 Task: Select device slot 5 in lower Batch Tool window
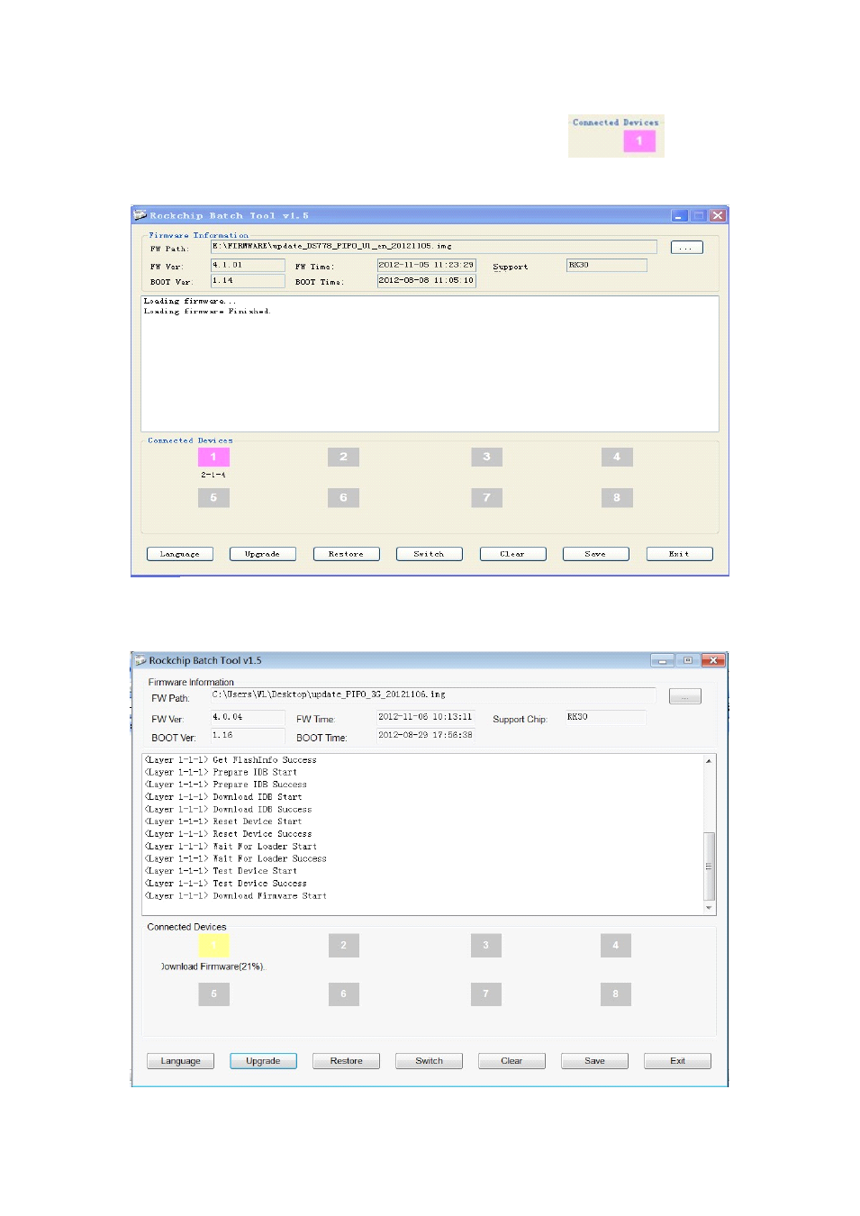coord(213,994)
